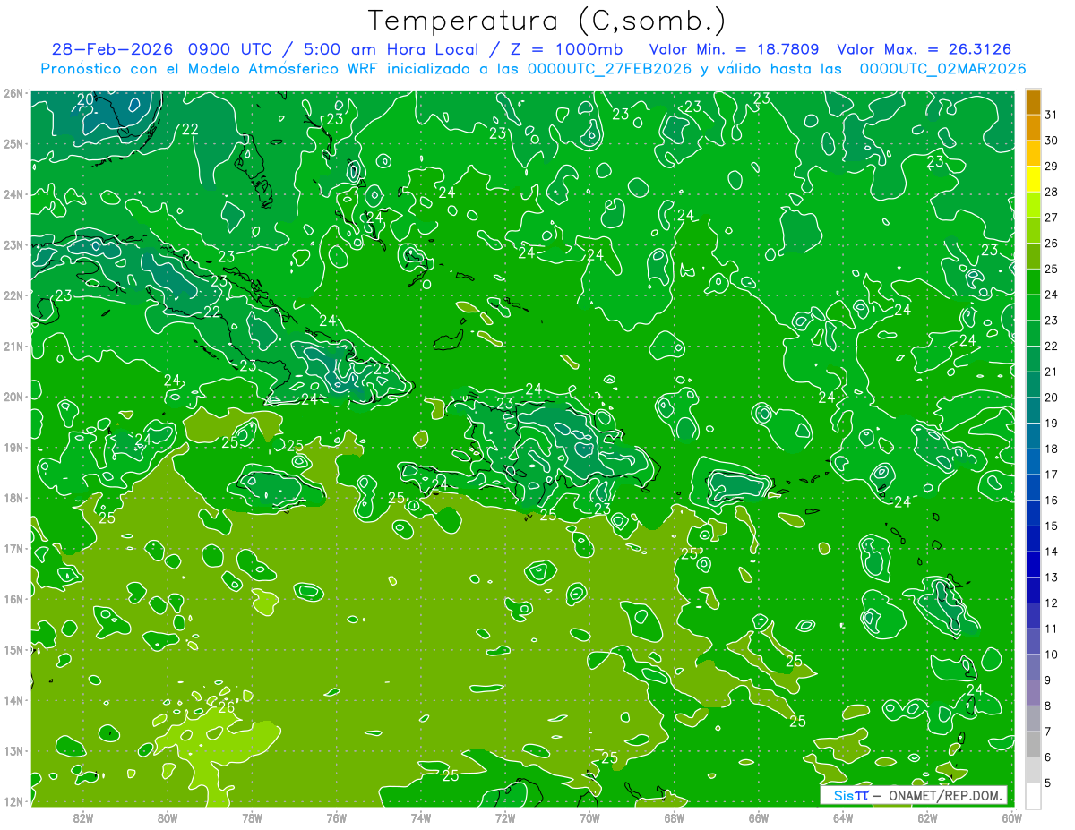Screen dimensions: 1075x830
Task: Click the "16N" latitude axis label
Action: coord(13,599)
